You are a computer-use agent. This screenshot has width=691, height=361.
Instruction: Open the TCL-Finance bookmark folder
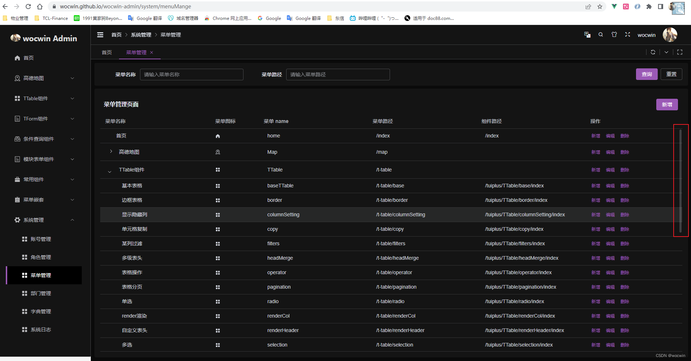tap(51, 18)
